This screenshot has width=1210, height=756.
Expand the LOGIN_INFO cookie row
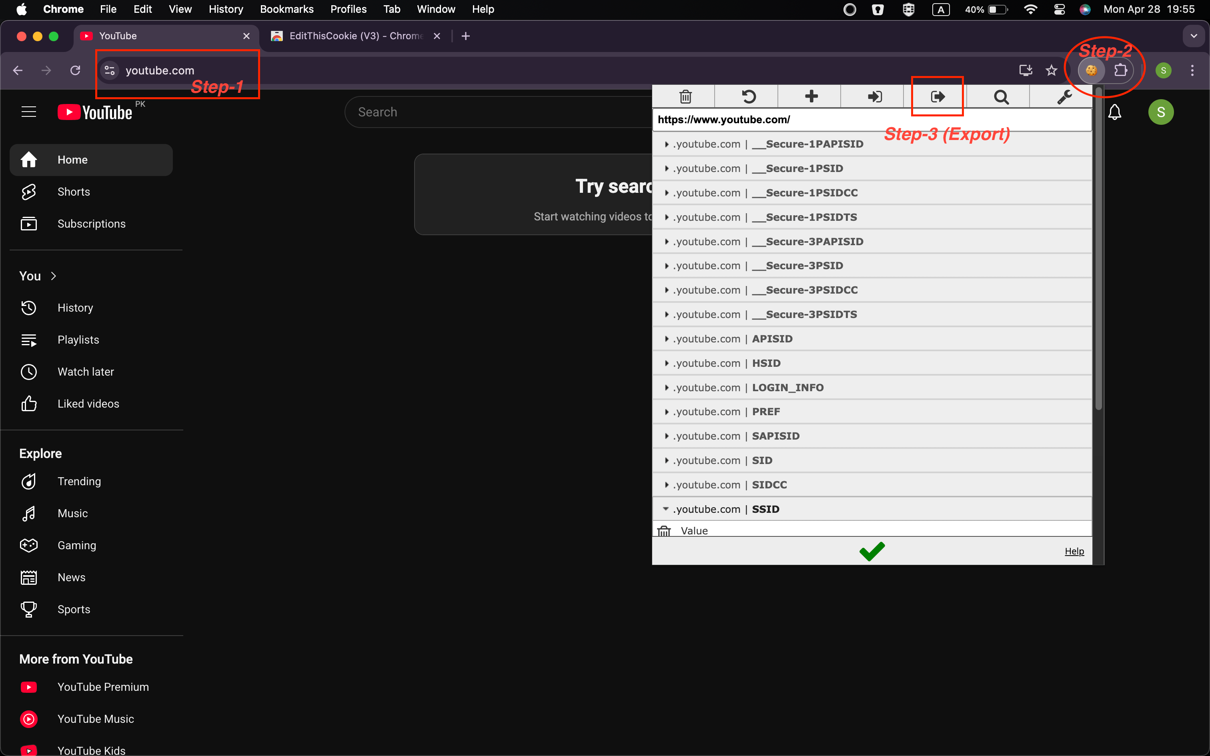coord(871,388)
